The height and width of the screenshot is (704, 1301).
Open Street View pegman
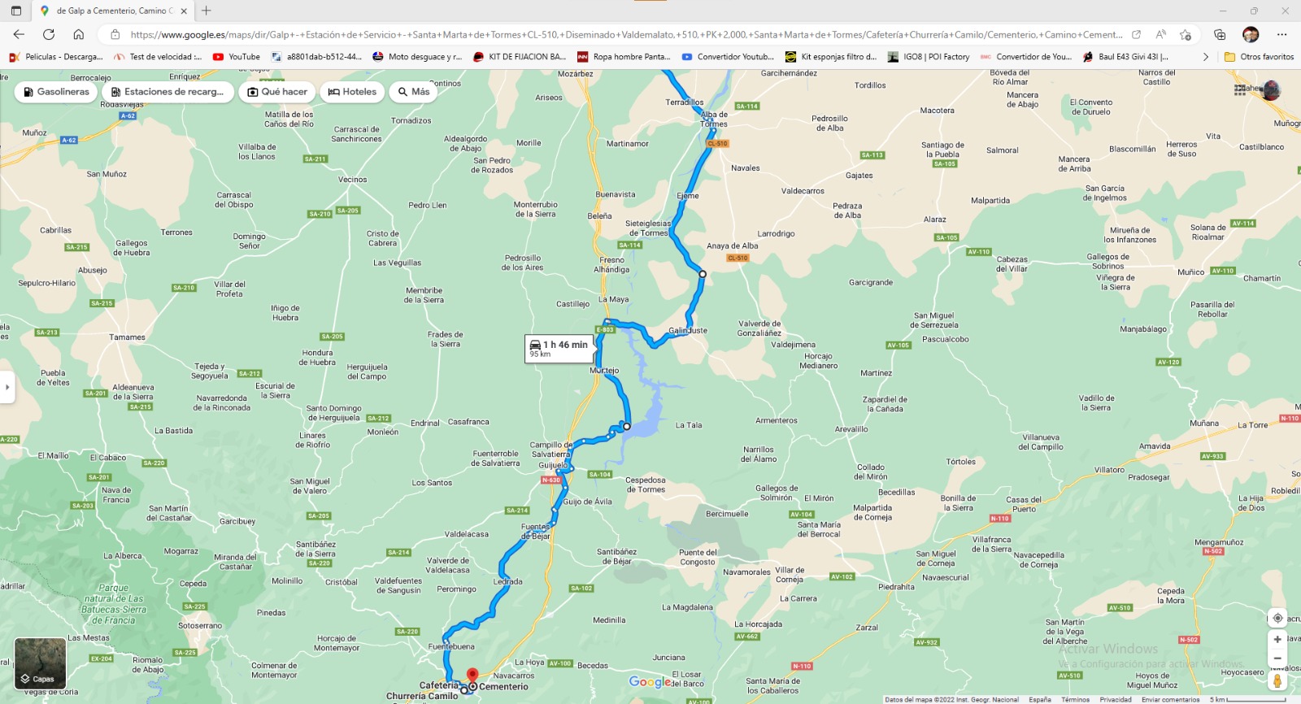tap(1277, 681)
